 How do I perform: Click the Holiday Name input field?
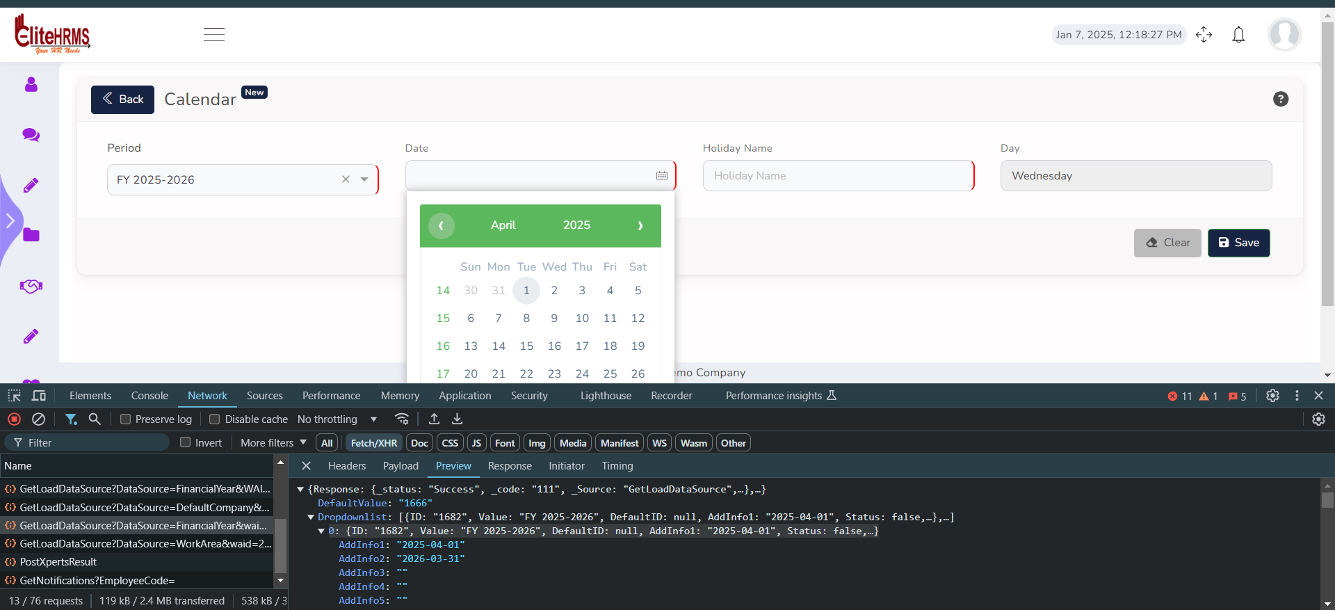pyautogui.click(x=837, y=176)
